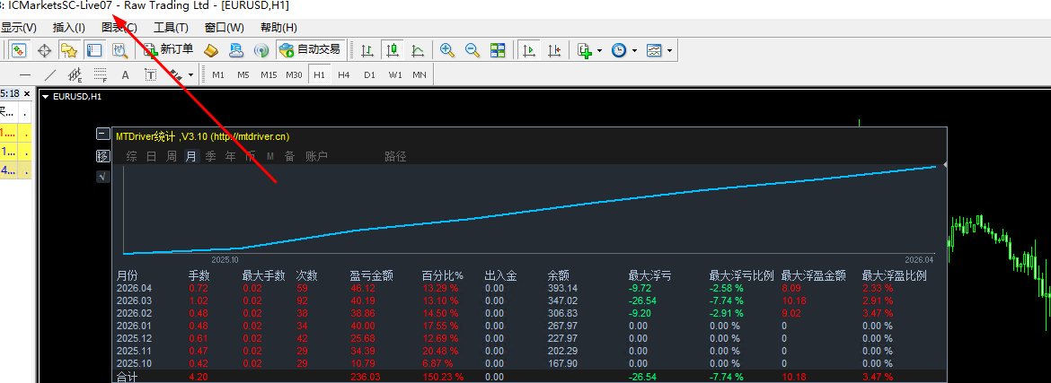This screenshot has width=1051, height=383.
Task: Zoom out the chart with minus magnifier
Action: 473,50
